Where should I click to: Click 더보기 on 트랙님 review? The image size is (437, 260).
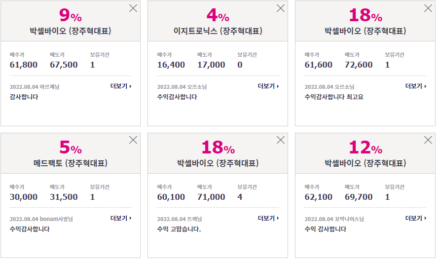click(x=268, y=218)
